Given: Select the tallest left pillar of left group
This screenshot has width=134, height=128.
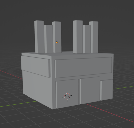Looking at the screenshot, I should 39,37.
